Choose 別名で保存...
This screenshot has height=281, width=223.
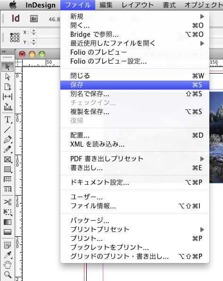pos(135,94)
